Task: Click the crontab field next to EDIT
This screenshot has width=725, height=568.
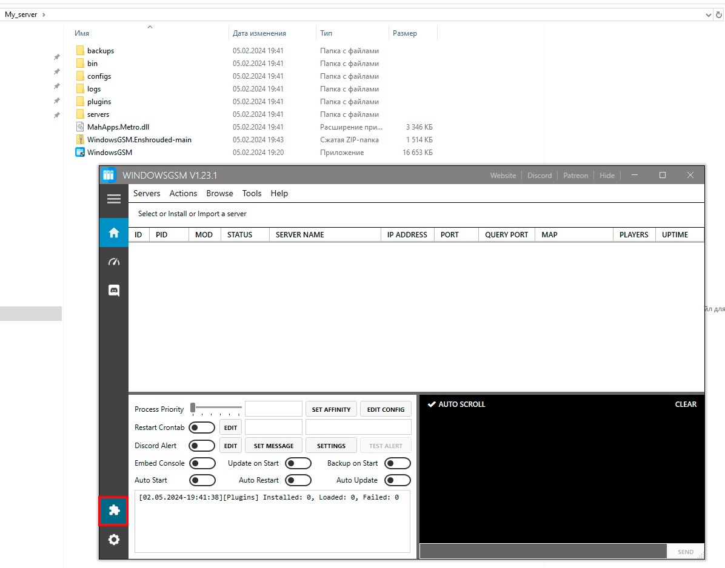Action: 274,427
